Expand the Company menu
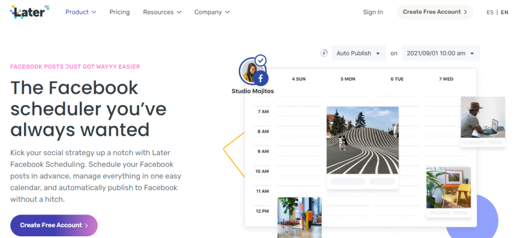 pos(211,12)
